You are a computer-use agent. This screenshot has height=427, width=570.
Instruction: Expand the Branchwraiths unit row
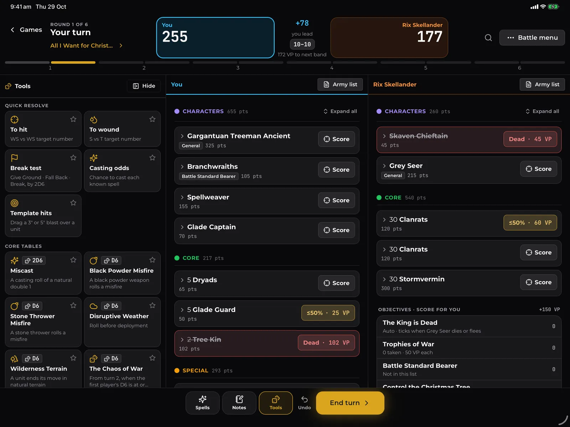coord(182,167)
